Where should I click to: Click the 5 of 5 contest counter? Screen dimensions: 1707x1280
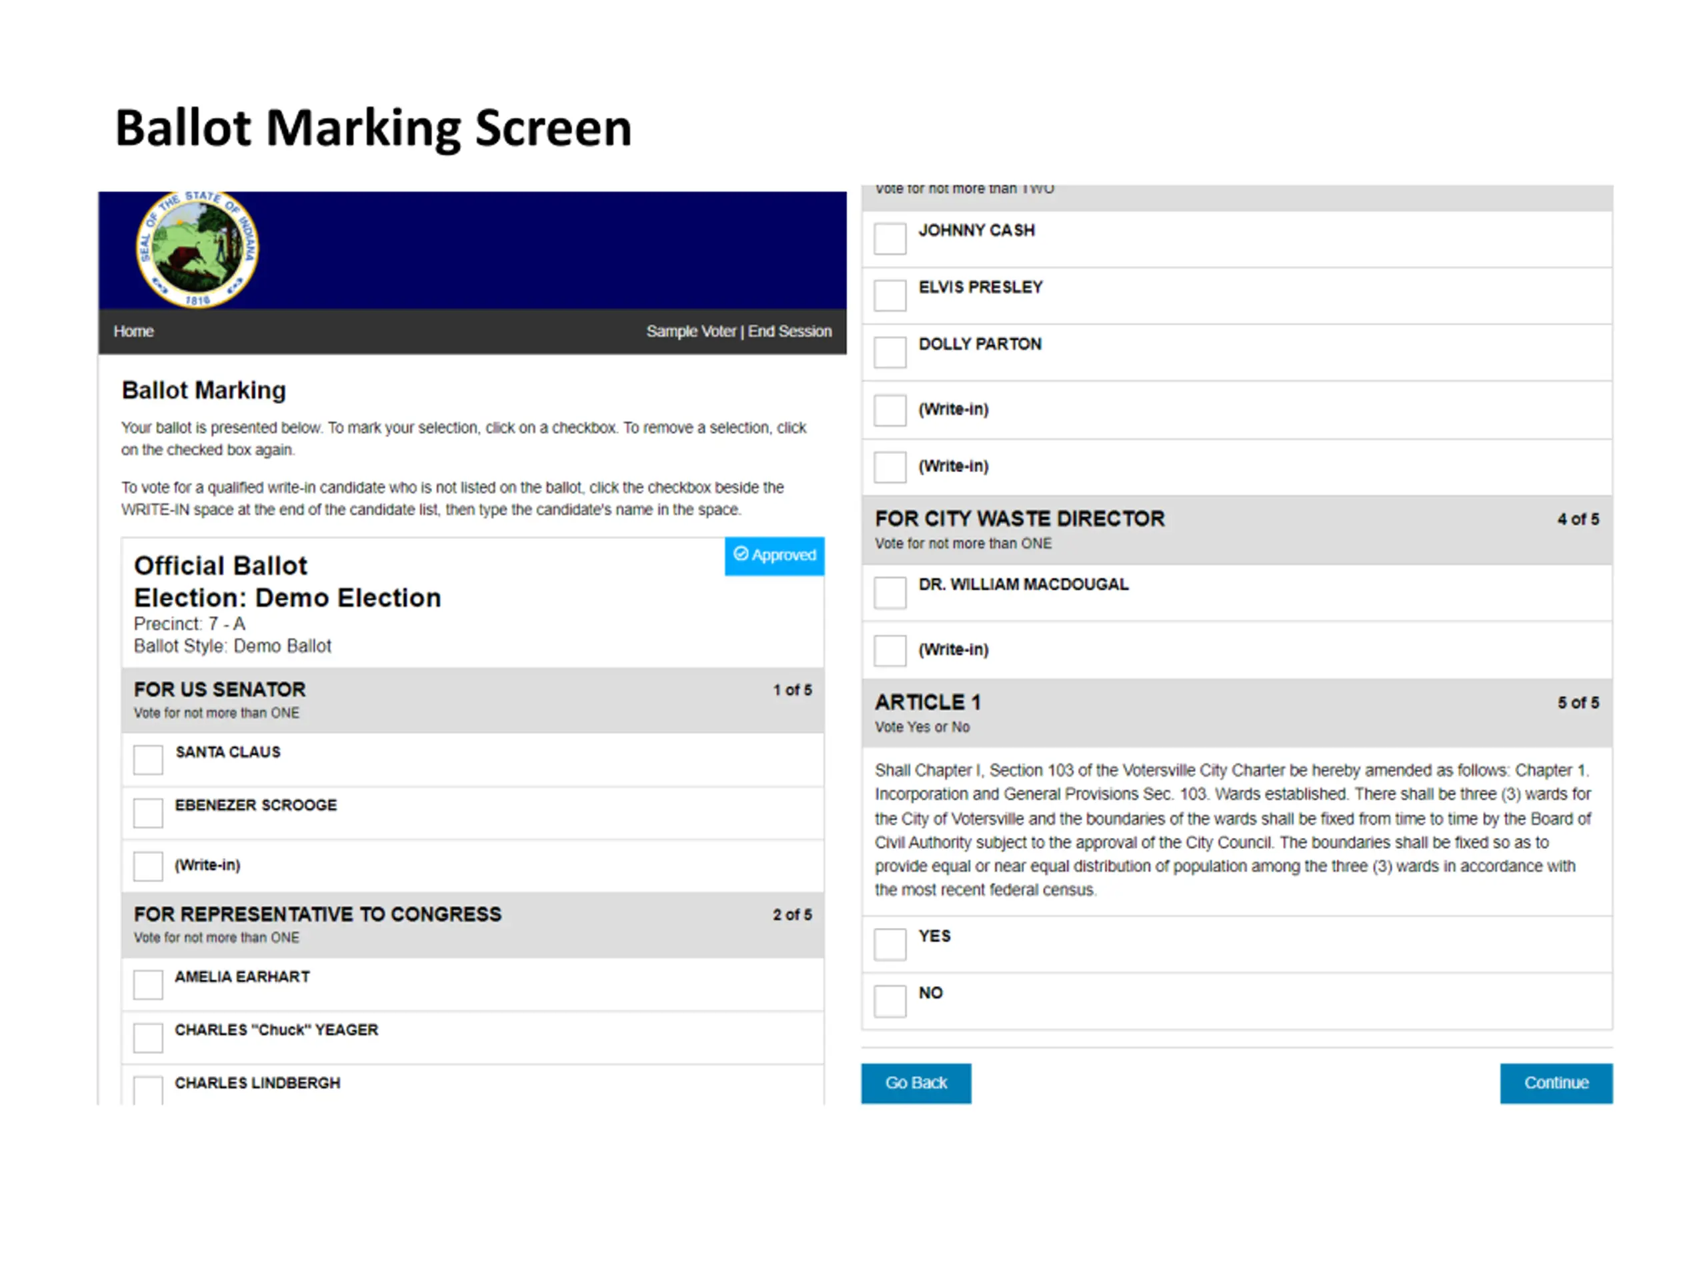(1578, 703)
